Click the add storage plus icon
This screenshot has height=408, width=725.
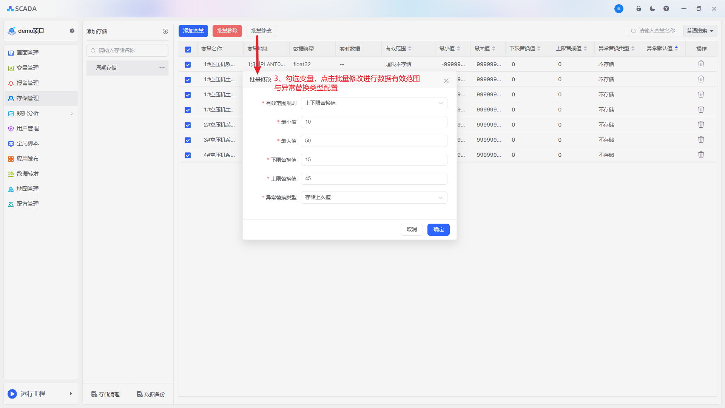pos(165,31)
